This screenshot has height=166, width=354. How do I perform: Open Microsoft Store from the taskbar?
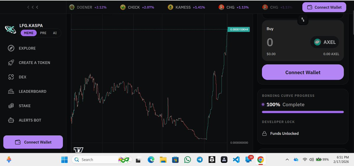pos(175,160)
